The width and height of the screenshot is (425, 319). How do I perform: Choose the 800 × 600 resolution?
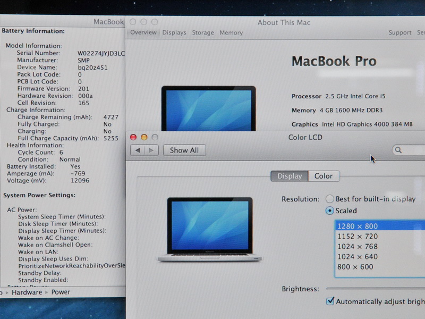point(380,267)
